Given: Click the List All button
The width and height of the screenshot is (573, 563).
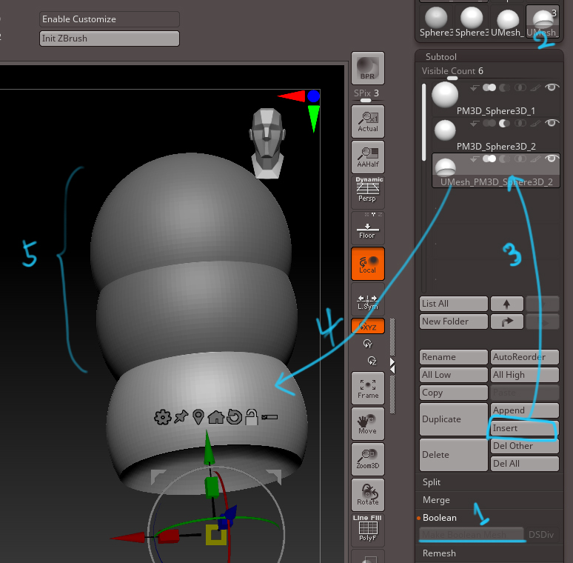Looking at the screenshot, I should (454, 304).
